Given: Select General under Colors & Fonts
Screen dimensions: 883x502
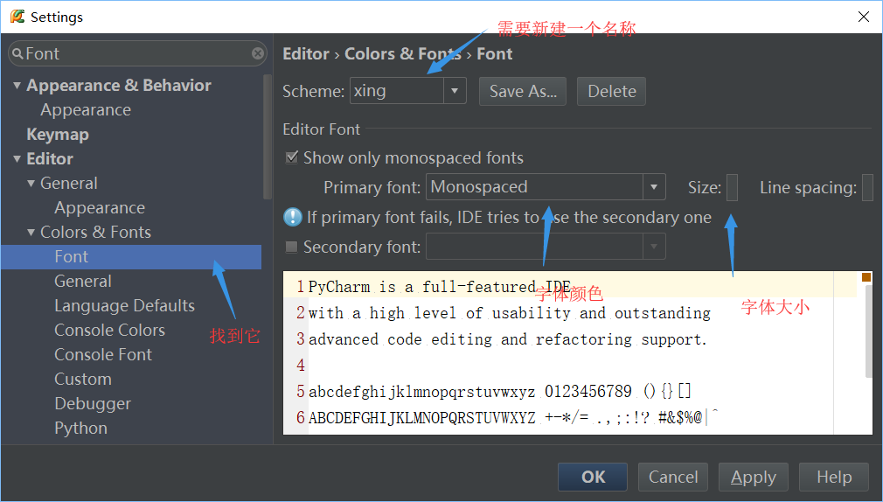Looking at the screenshot, I should click(83, 281).
